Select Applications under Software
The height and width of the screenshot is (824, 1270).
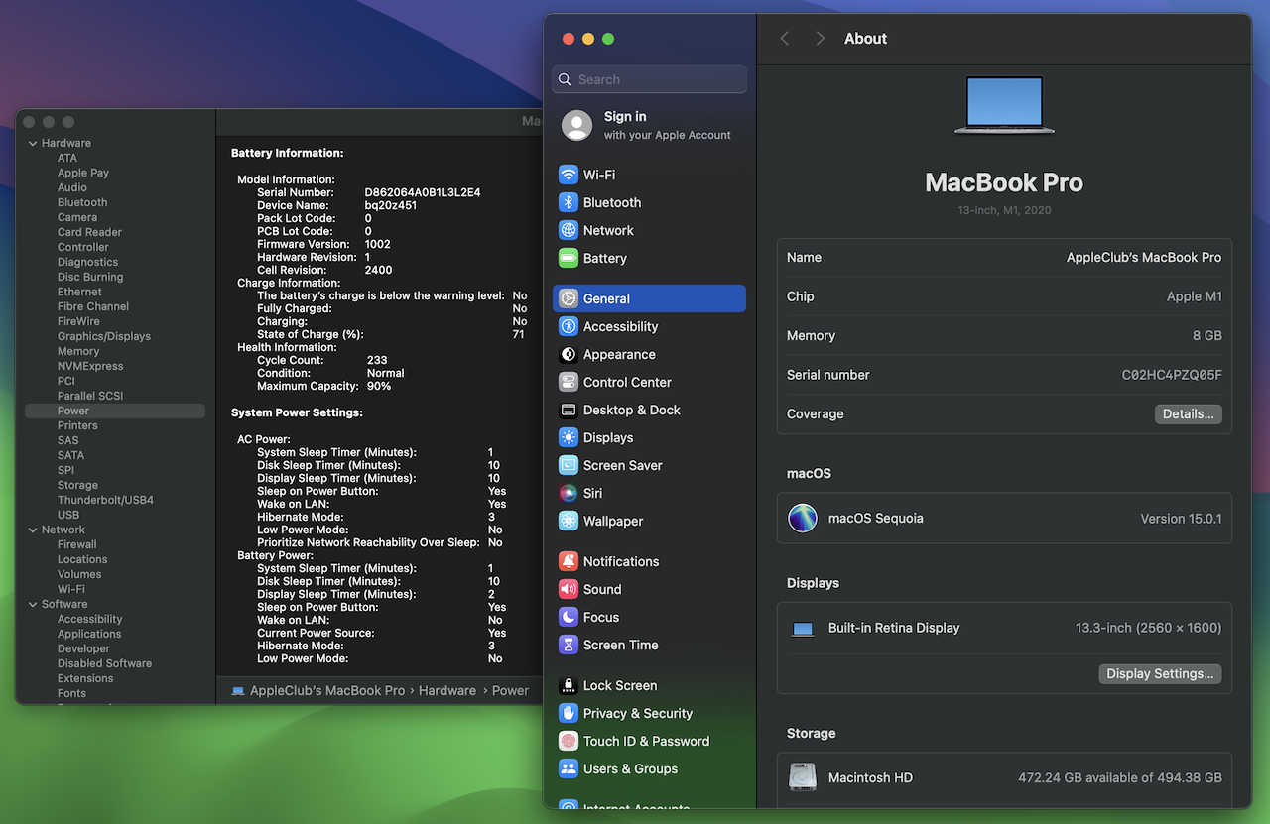(x=89, y=634)
